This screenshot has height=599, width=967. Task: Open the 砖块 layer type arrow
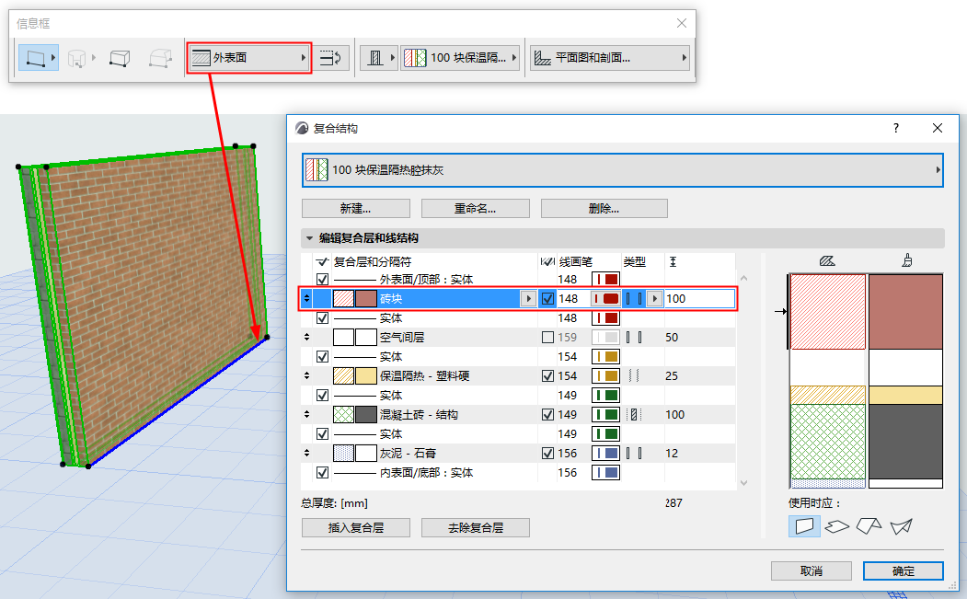click(x=654, y=298)
